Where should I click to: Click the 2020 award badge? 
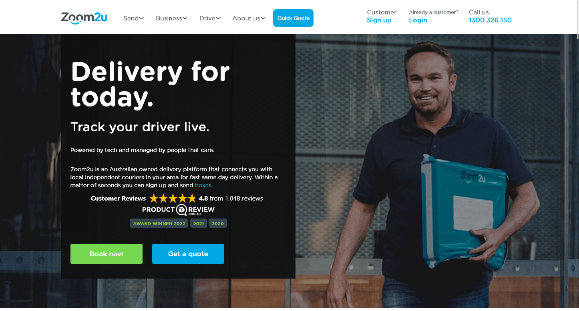pyautogui.click(x=218, y=223)
